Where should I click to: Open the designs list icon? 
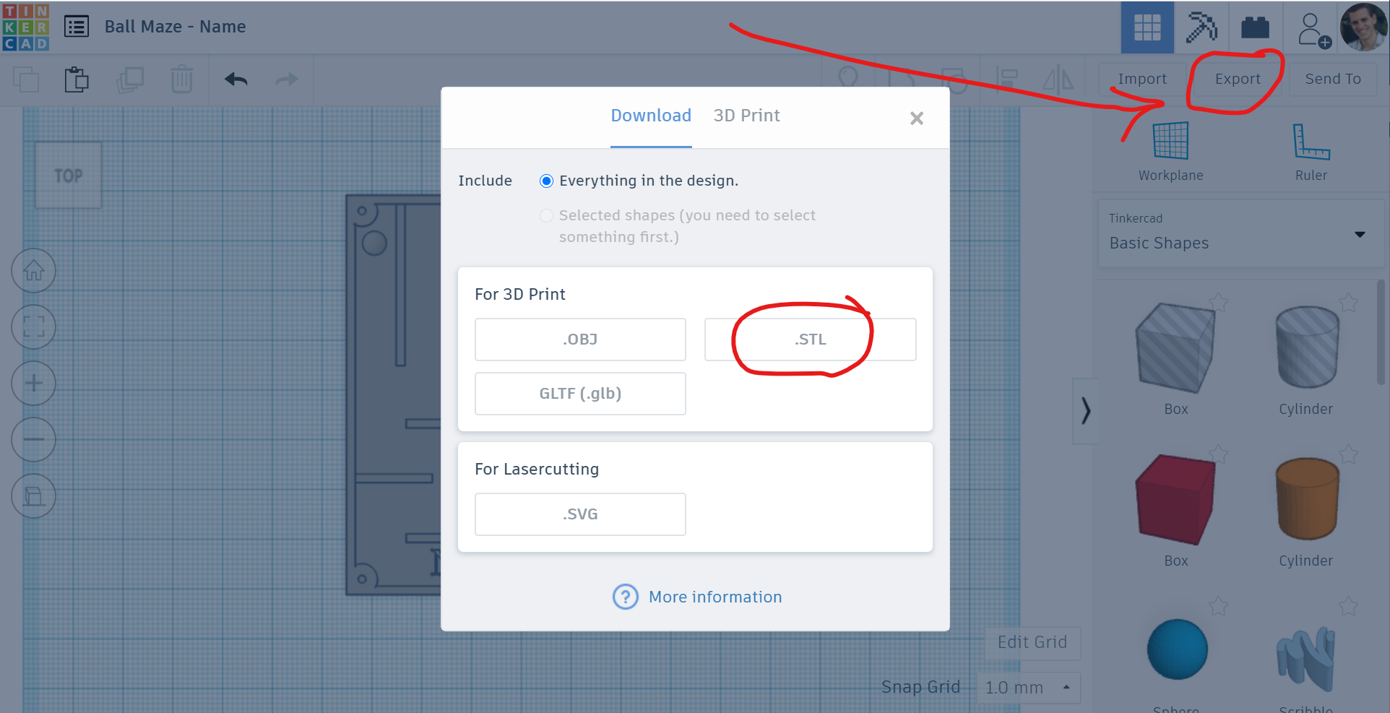click(77, 27)
